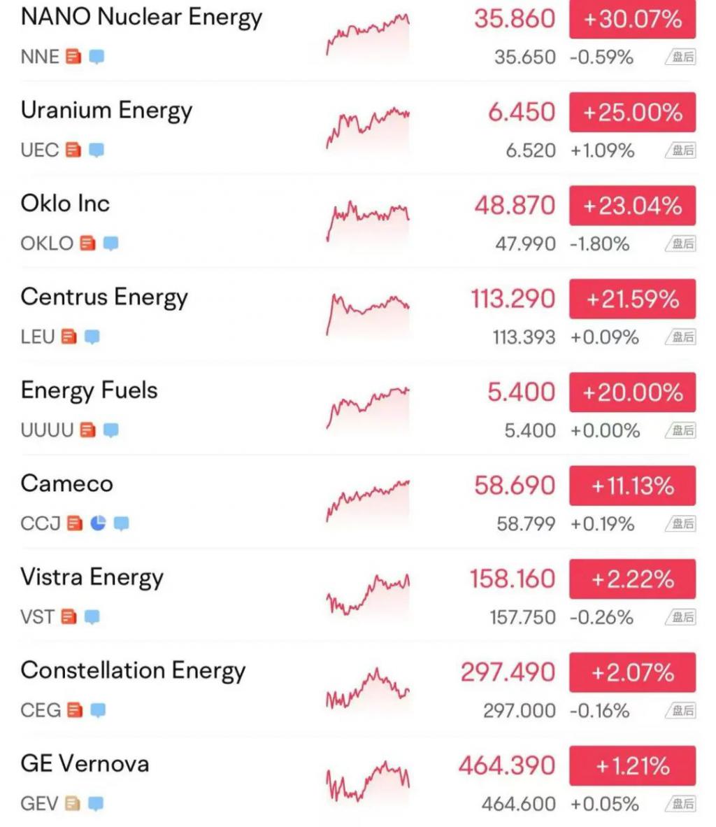Tap the 盘后 after-hours tag for Vistra
716x827 pixels.
(x=680, y=616)
